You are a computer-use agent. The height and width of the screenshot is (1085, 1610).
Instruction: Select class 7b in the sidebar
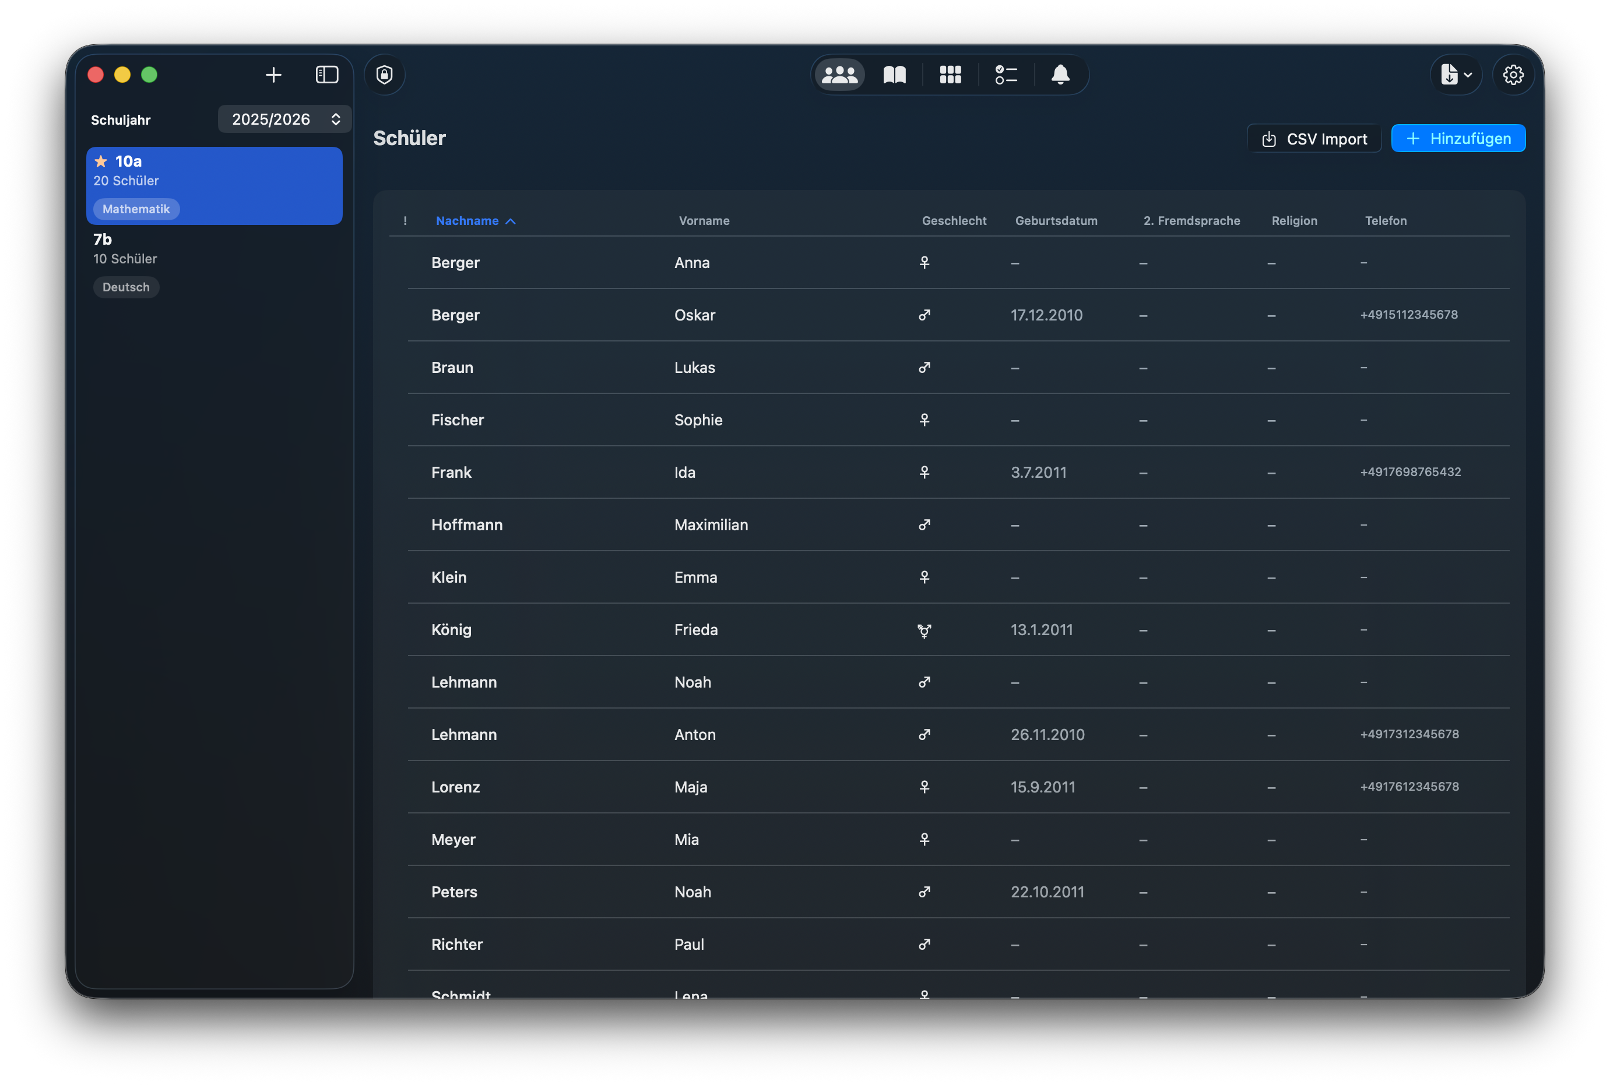[x=214, y=263]
